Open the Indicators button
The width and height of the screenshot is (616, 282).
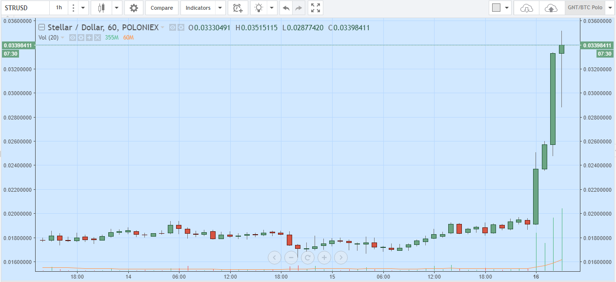[x=198, y=8]
